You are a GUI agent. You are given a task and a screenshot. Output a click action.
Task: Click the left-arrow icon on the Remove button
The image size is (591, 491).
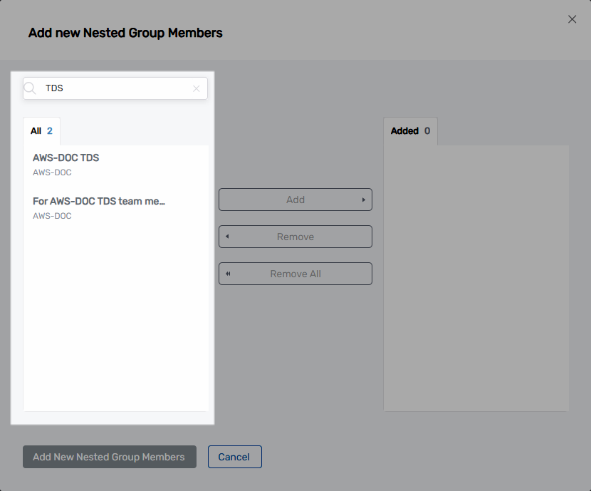pyautogui.click(x=226, y=236)
